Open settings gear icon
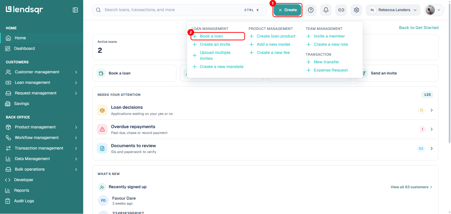Viewport: 451px width, 214px height. click(x=356, y=10)
